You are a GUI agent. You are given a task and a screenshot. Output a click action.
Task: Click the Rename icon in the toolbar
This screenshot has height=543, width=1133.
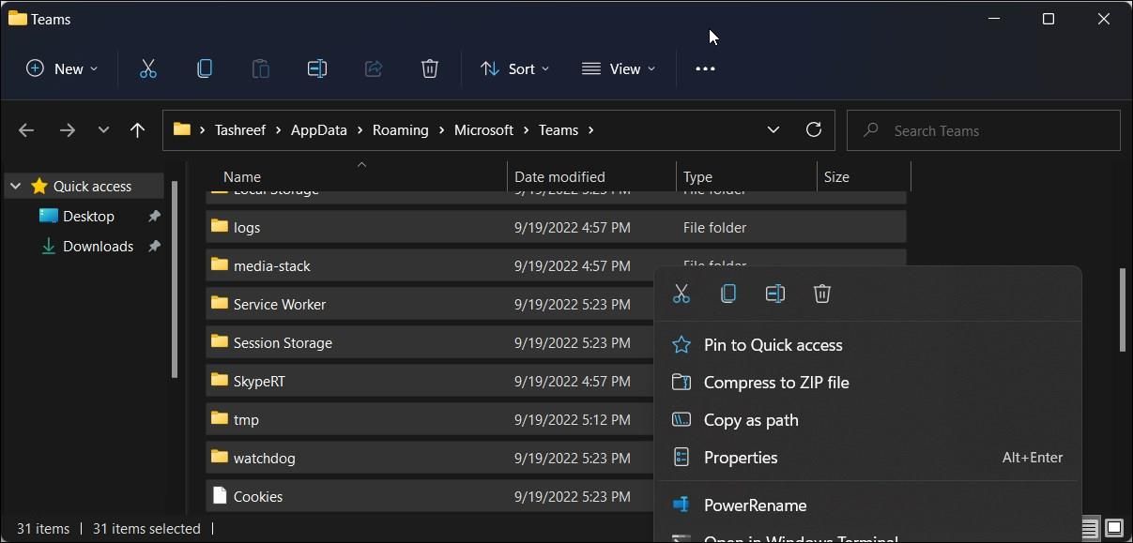[316, 68]
